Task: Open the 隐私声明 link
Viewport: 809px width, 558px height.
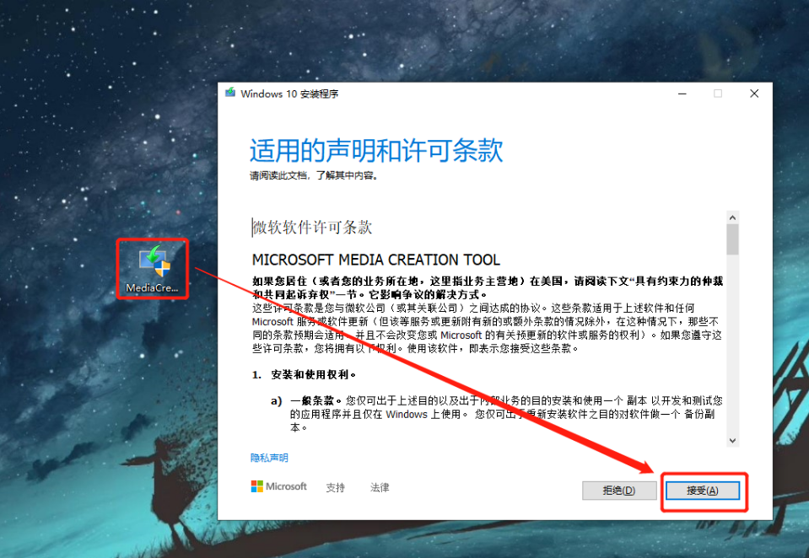Action: pos(269,458)
